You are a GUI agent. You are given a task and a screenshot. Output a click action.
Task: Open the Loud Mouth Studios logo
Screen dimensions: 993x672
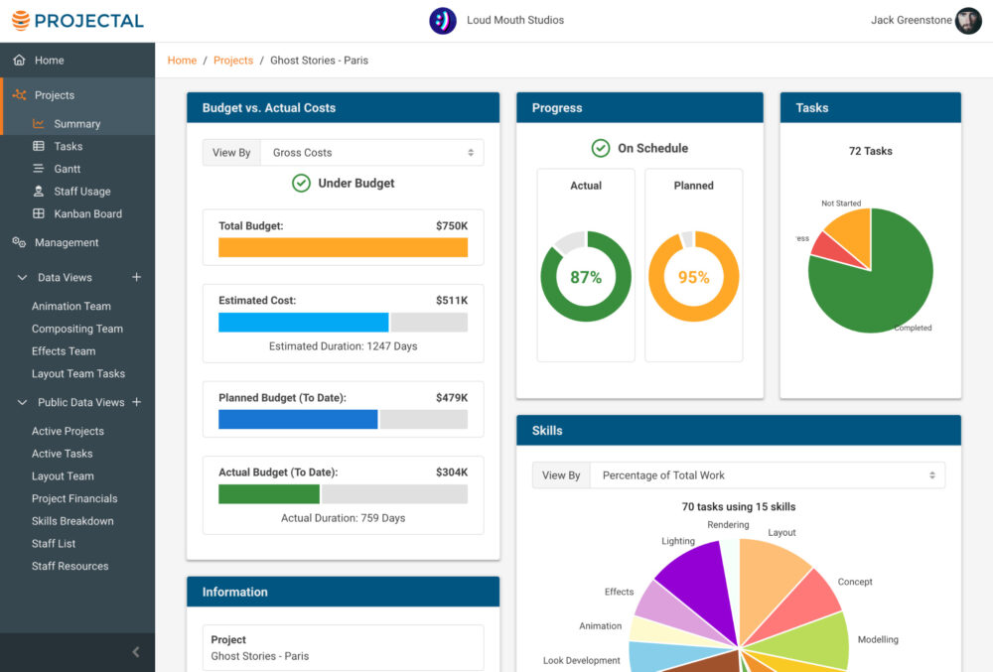point(443,20)
